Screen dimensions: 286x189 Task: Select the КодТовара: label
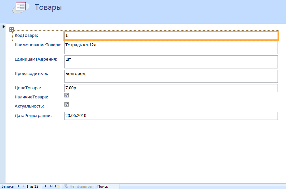(26, 36)
